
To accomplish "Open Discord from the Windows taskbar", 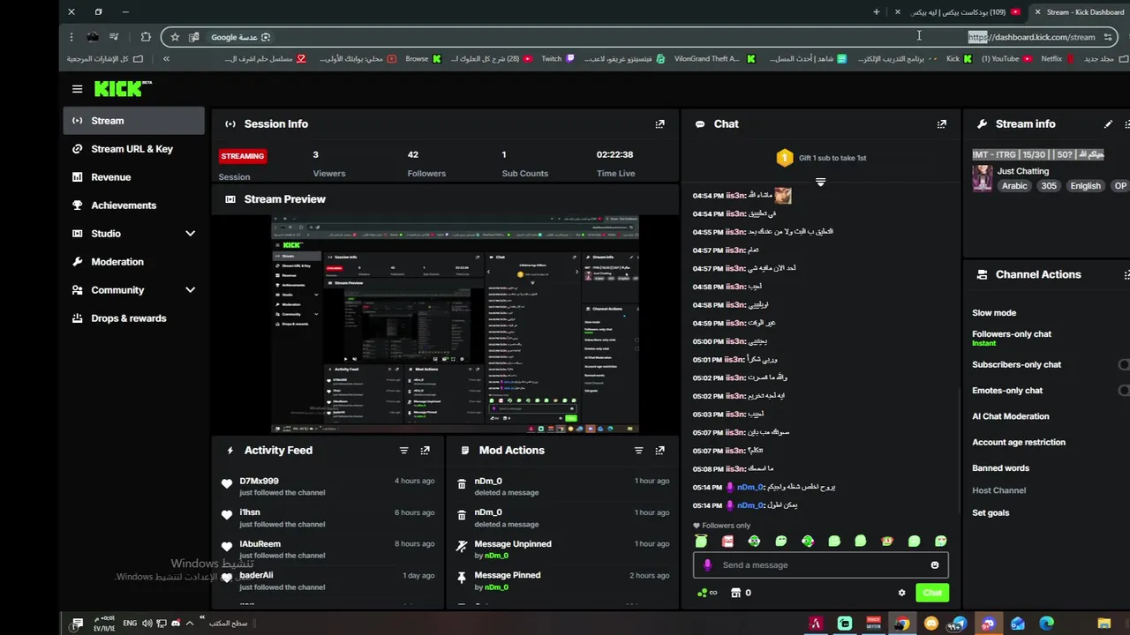I will coord(988,624).
